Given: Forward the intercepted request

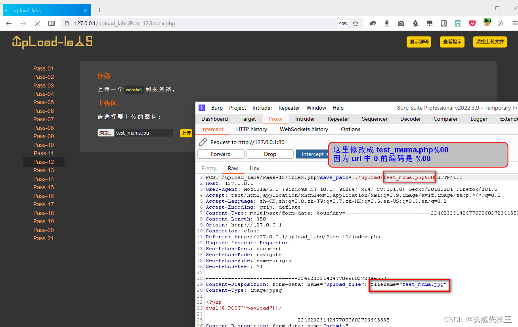Looking at the screenshot, I should coord(221,154).
